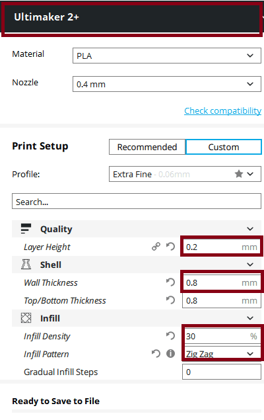The image size is (264, 420).
Task: Open the Extra Fine profile dropdown
Action: click(185, 174)
